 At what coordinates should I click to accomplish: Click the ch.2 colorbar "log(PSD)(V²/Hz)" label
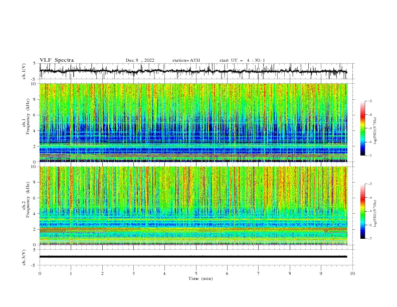click(x=375, y=214)
